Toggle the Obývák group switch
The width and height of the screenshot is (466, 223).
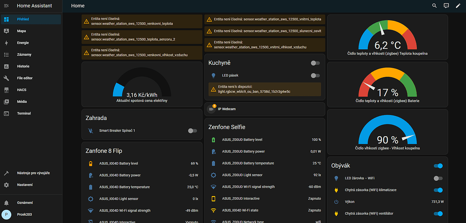point(438,166)
